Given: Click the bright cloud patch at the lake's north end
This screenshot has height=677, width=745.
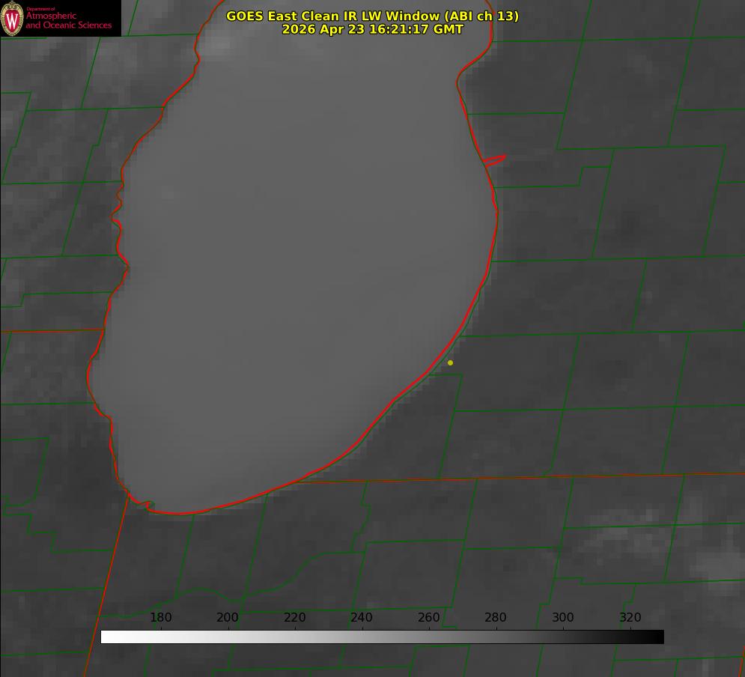Looking at the screenshot, I should click(x=218, y=43).
